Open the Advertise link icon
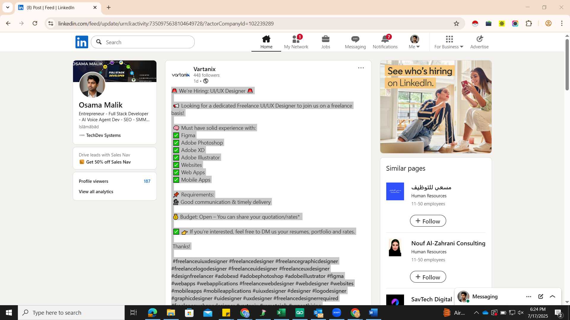570x320 pixels. pyautogui.click(x=479, y=42)
